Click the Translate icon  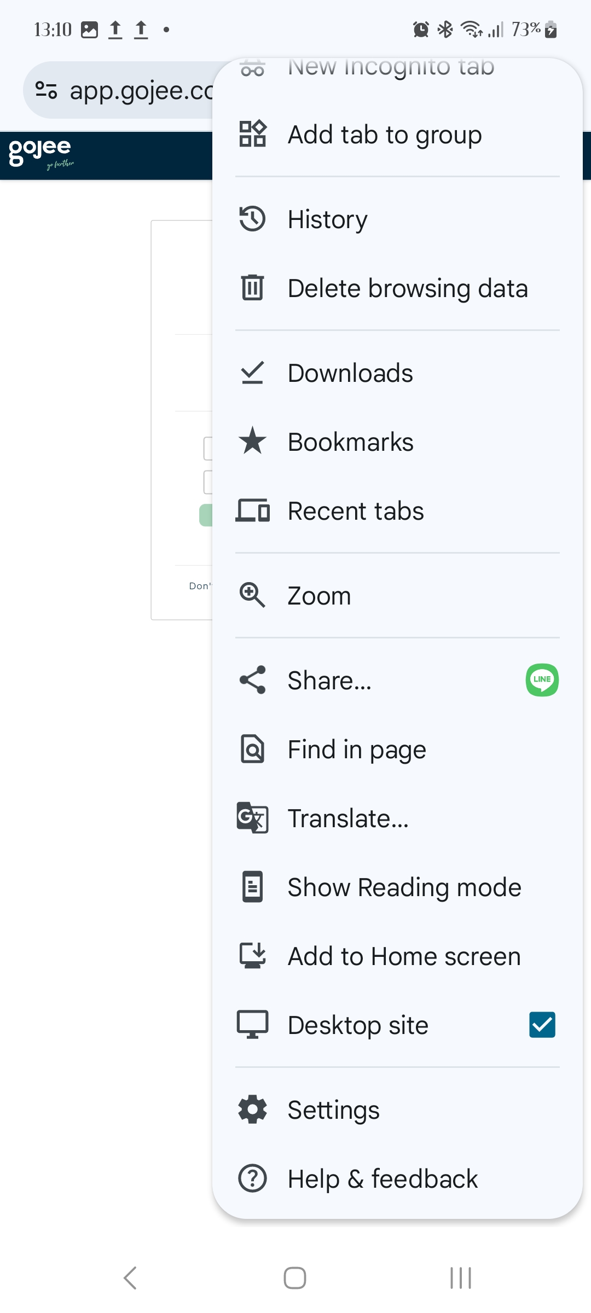(x=252, y=818)
